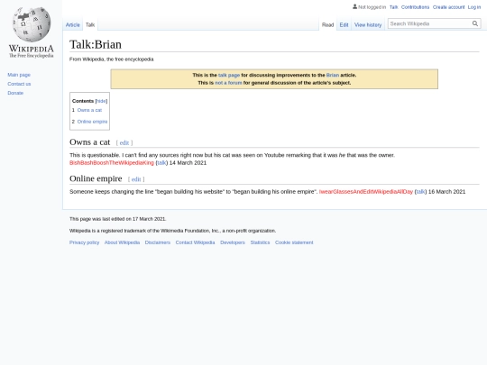
Task: Click the '14 March 2021' timestamp
Action: (x=188, y=162)
